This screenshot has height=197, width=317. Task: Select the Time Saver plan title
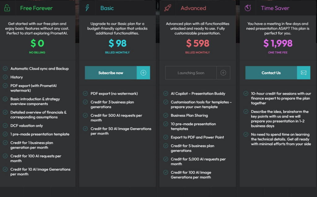[275, 8]
